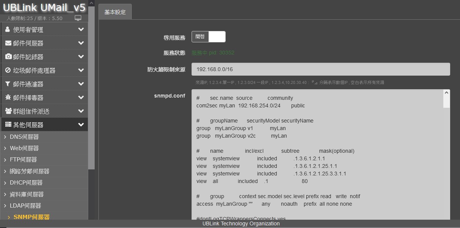The height and width of the screenshot is (228, 460).
Task: Open the FTP伺服器 menu entry
Action: [23, 160]
